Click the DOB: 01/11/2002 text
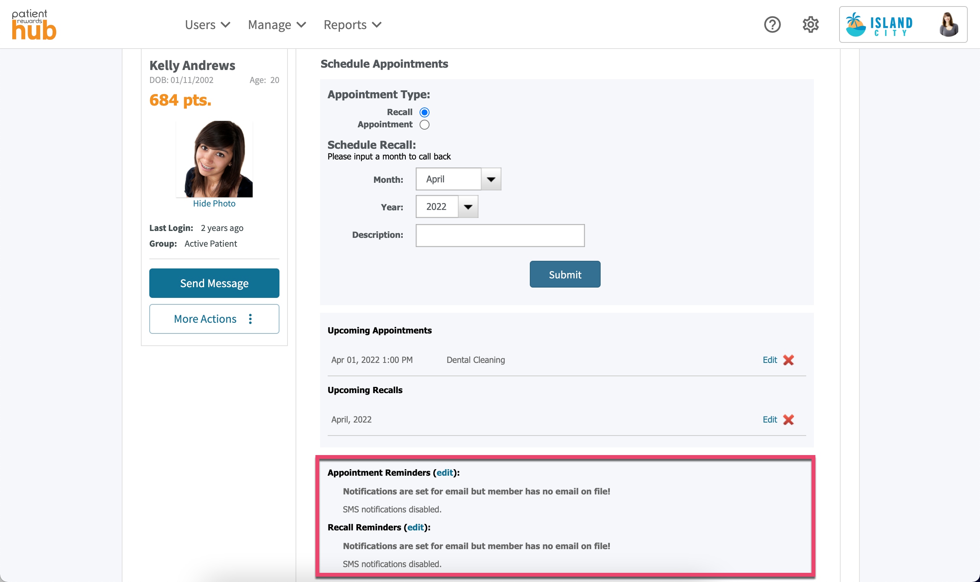This screenshot has height=582, width=980. (x=181, y=80)
